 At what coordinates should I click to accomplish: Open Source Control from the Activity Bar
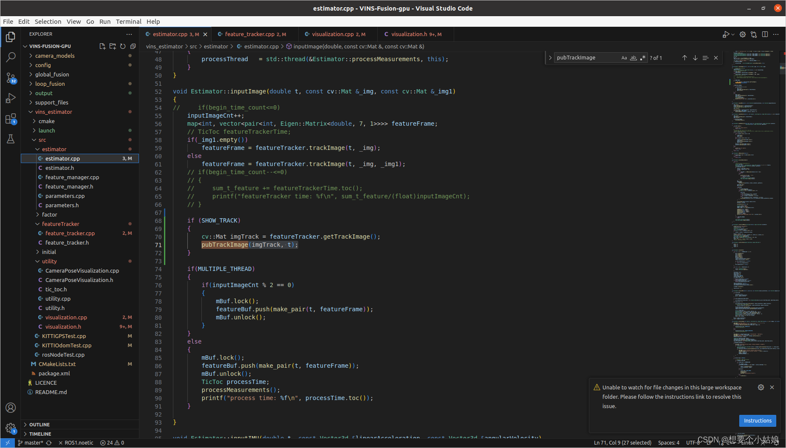tap(11, 78)
